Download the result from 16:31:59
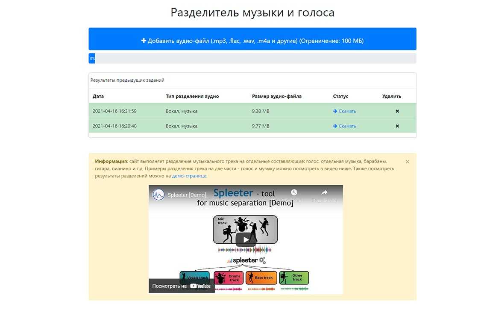This screenshot has width=487, height=325. [344, 111]
